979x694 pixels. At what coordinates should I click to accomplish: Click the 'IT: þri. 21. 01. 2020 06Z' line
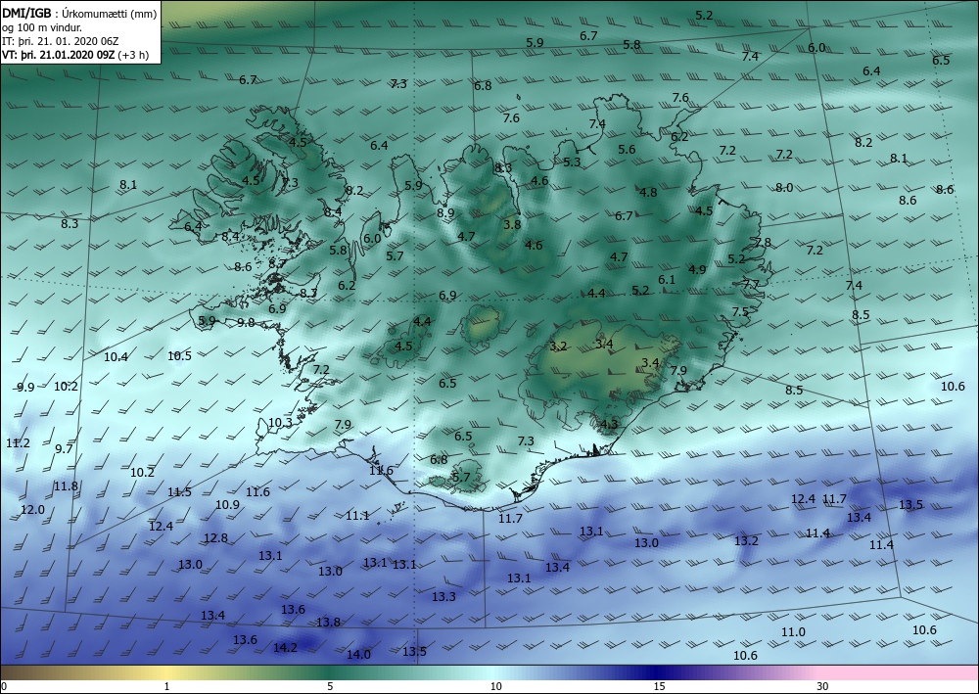60,41
